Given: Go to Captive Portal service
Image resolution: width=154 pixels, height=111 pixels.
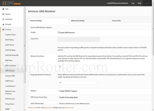Looking at the screenshot, I should [10, 35].
